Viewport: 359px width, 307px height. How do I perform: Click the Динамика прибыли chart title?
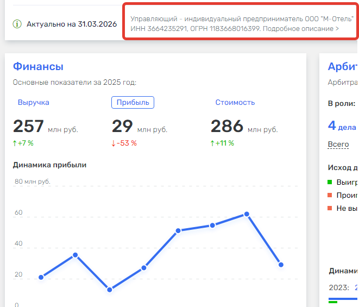[49, 165]
